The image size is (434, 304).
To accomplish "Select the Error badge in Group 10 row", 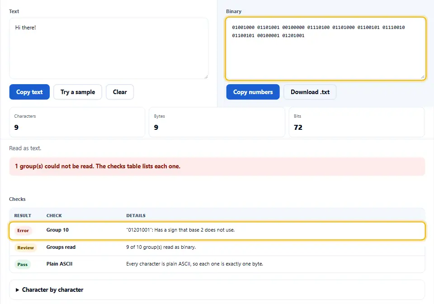I will [x=23, y=230].
